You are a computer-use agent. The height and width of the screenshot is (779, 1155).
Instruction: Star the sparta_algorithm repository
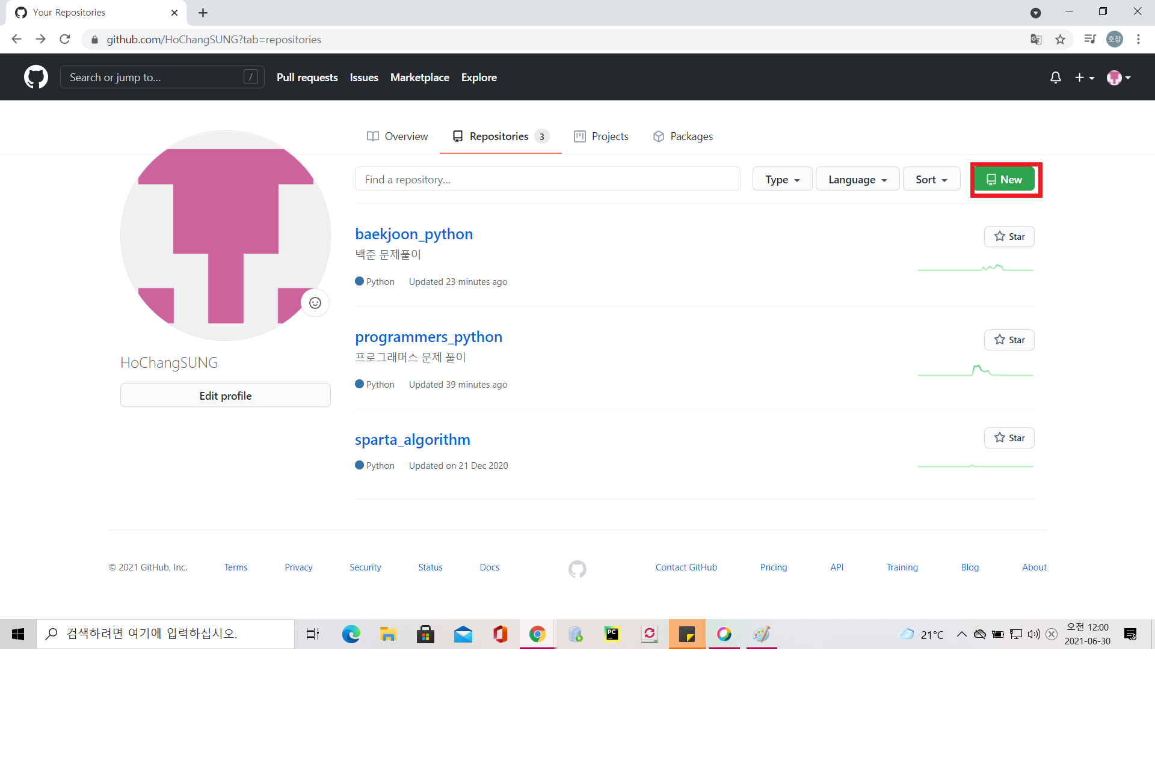click(1009, 438)
